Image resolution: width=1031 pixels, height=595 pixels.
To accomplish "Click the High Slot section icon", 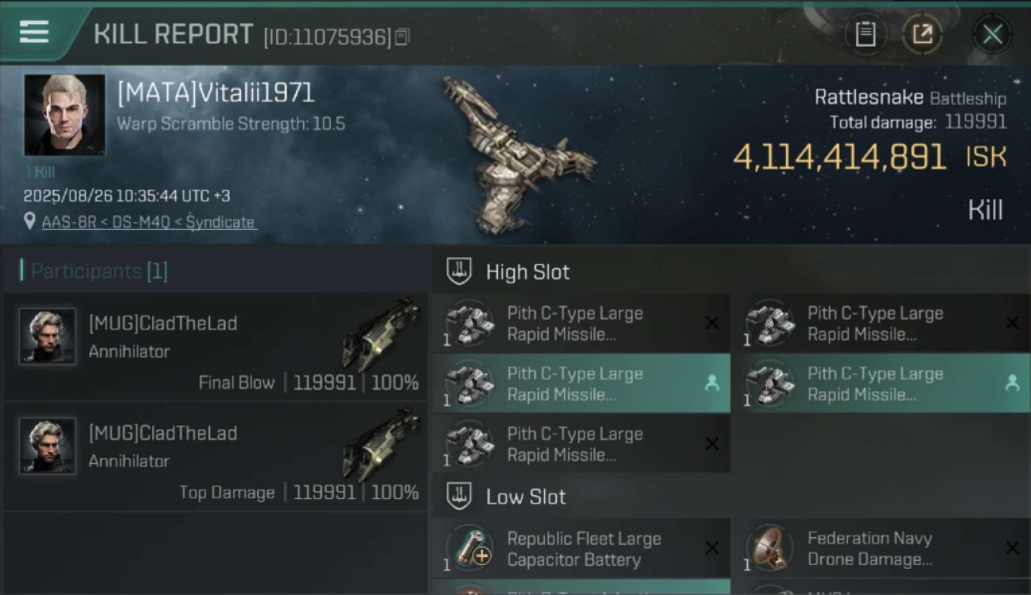I will [459, 271].
